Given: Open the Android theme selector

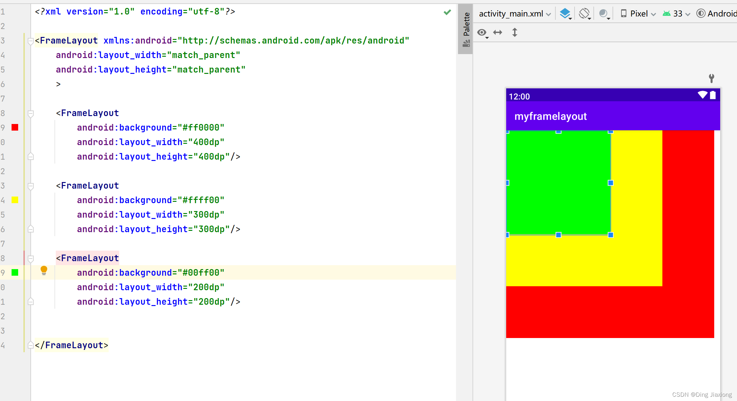Looking at the screenshot, I should click(x=716, y=14).
